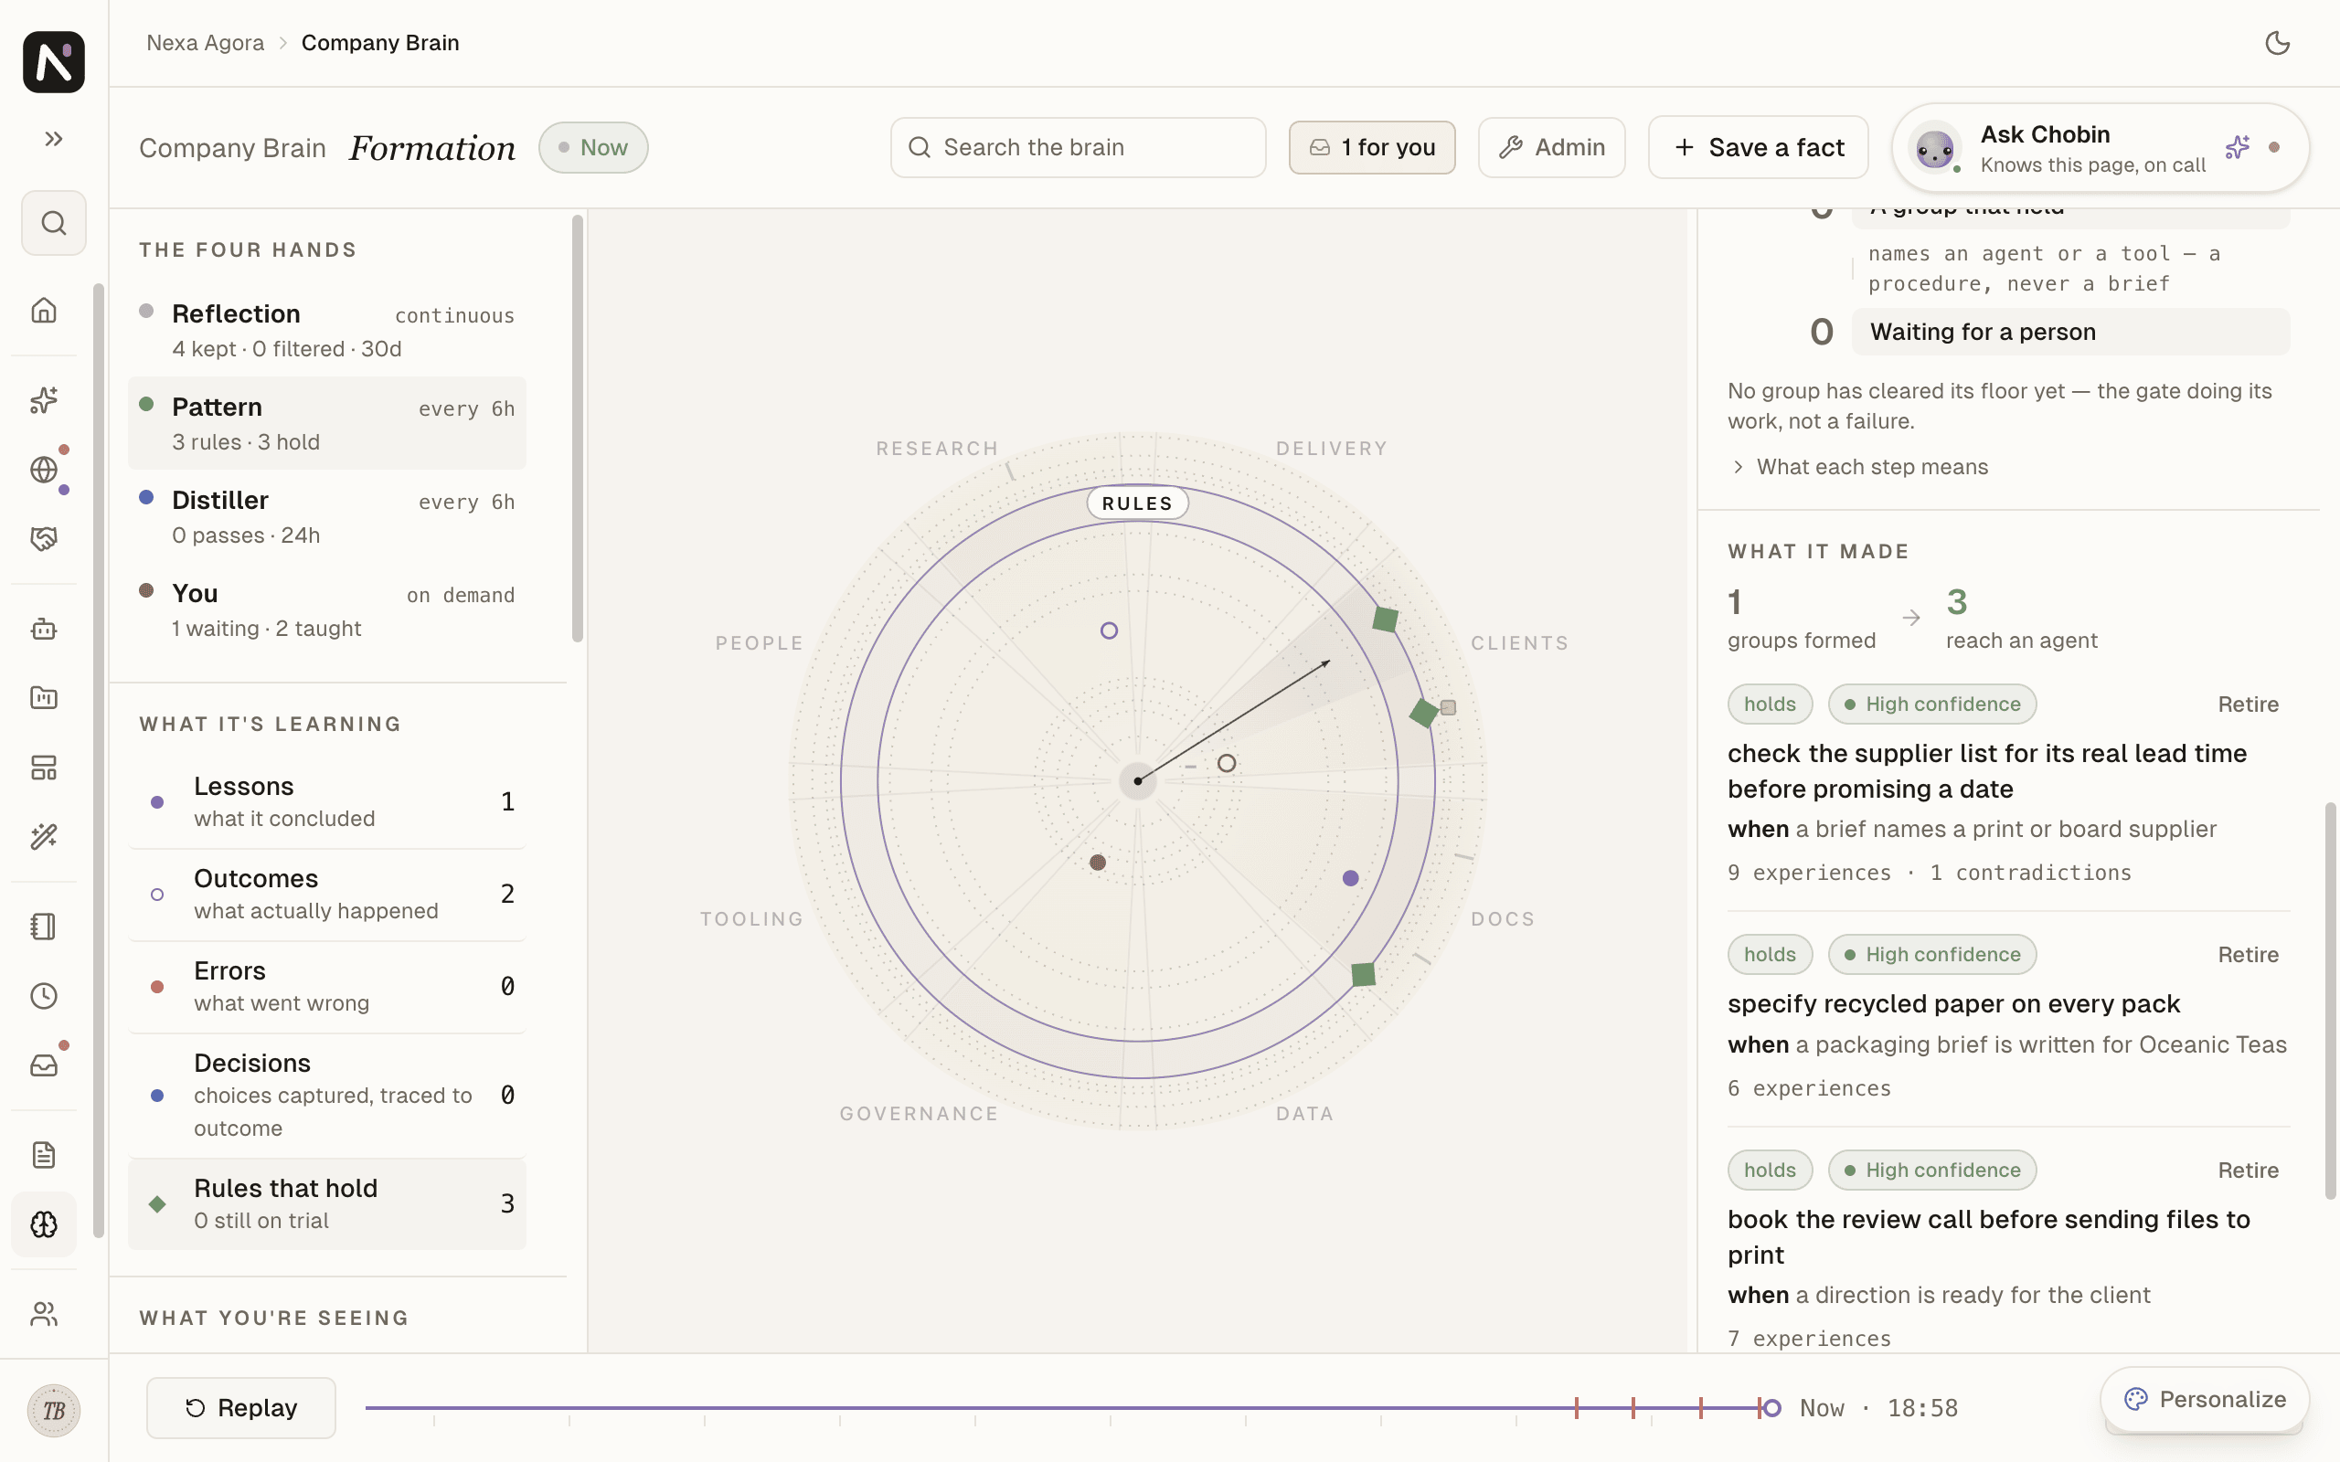Select the Outcomes learning row

click(327, 895)
